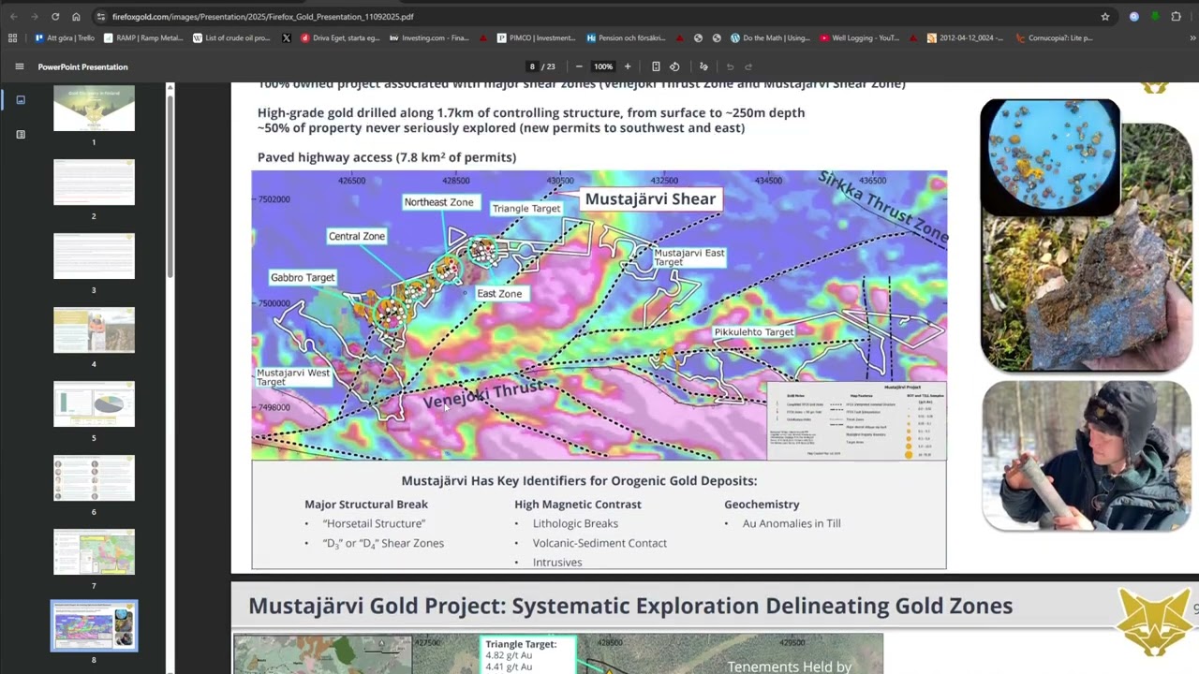Click the thumbnail sidebar scrollbar
This screenshot has height=674, width=1199.
pos(170,184)
